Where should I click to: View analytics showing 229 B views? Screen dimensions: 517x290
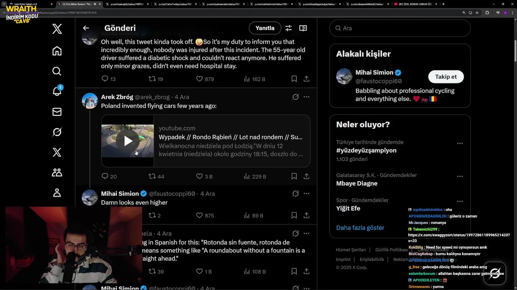[255, 176]
